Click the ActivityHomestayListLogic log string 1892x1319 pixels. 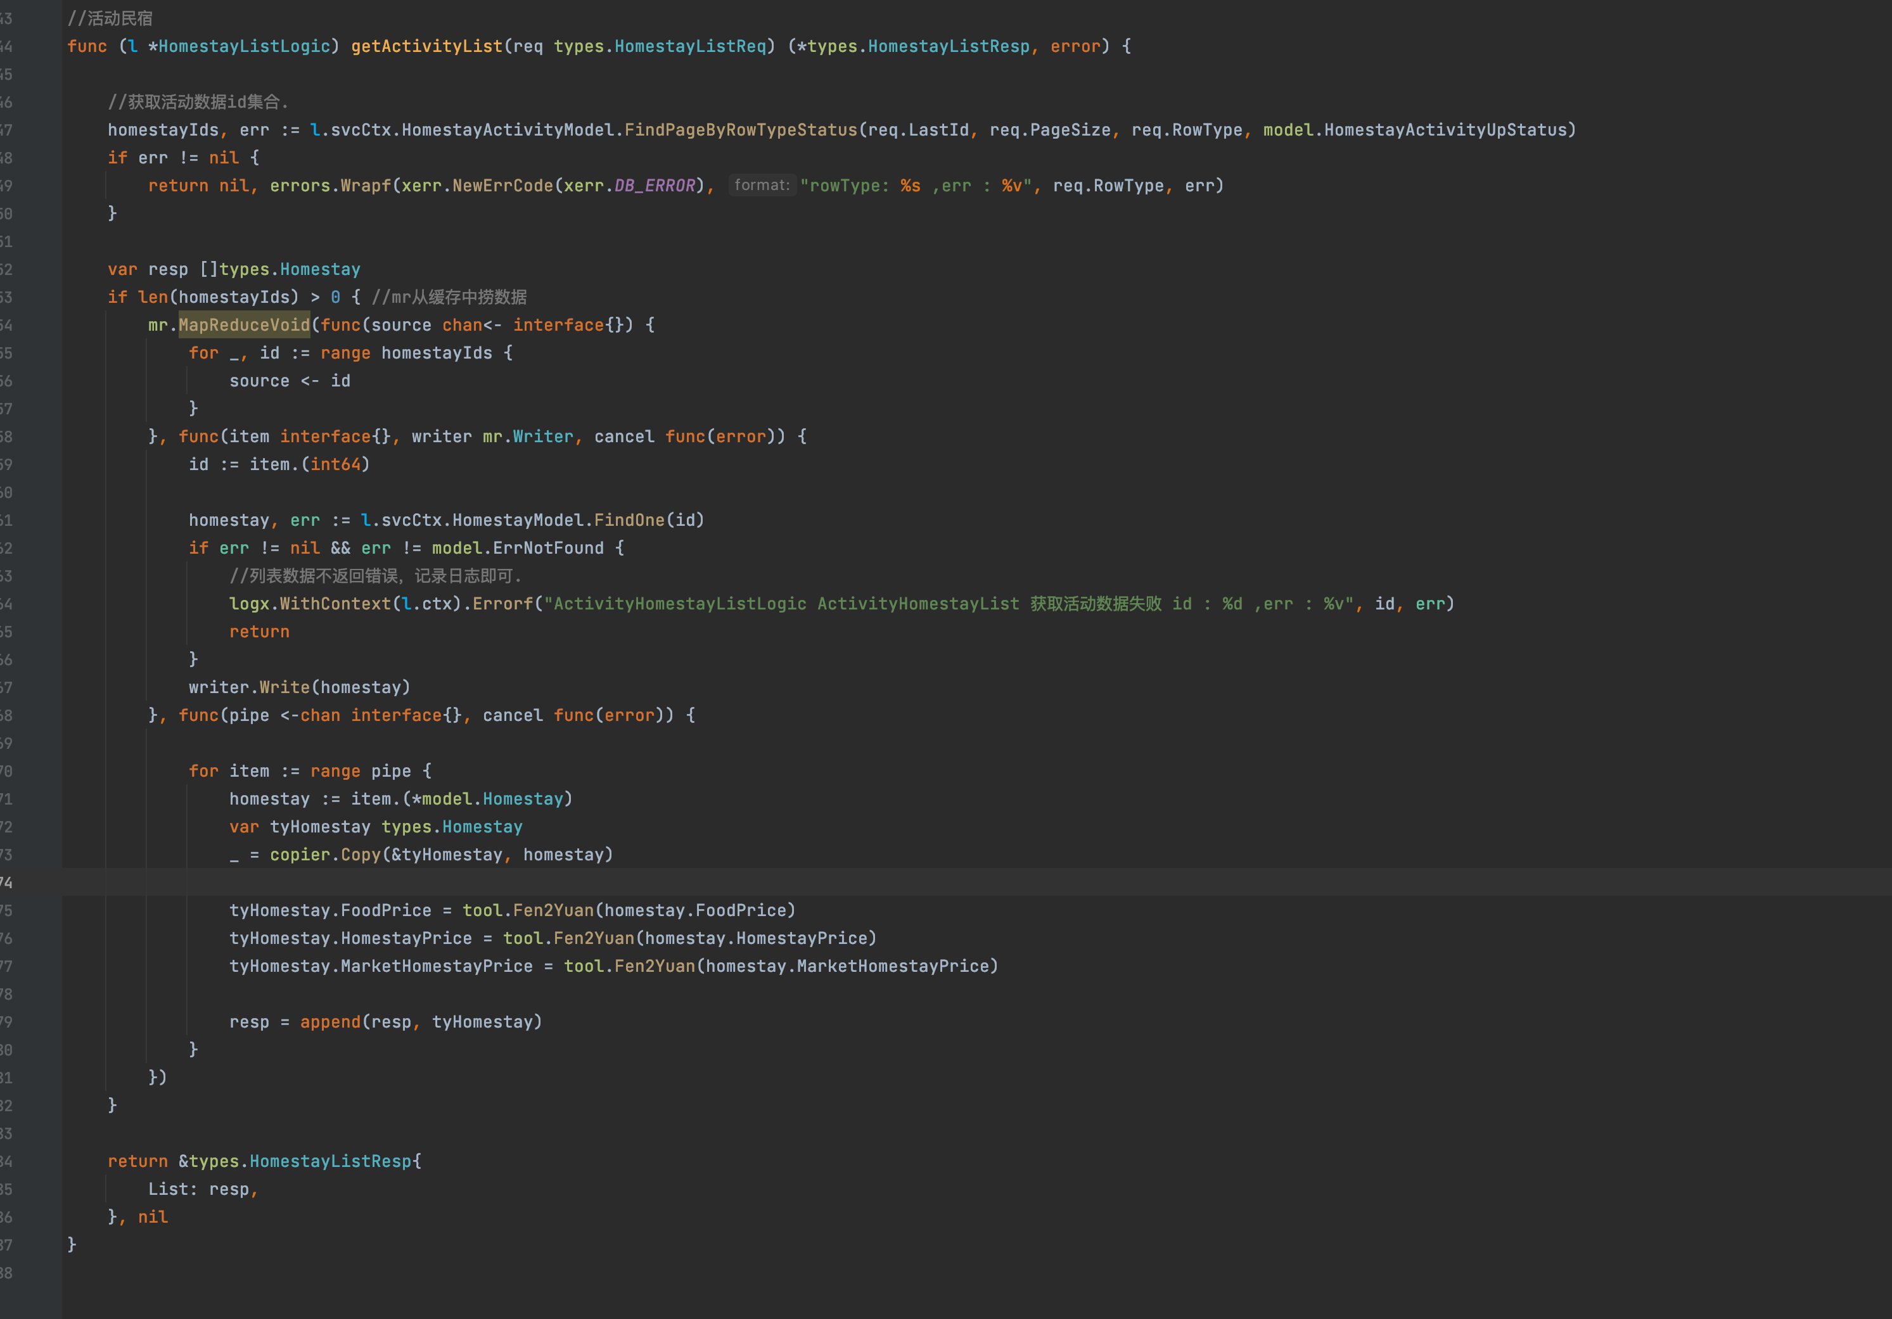(949, 604)
